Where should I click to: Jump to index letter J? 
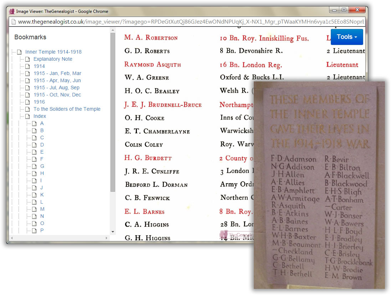pyautogui.click(x=41, y=187)
